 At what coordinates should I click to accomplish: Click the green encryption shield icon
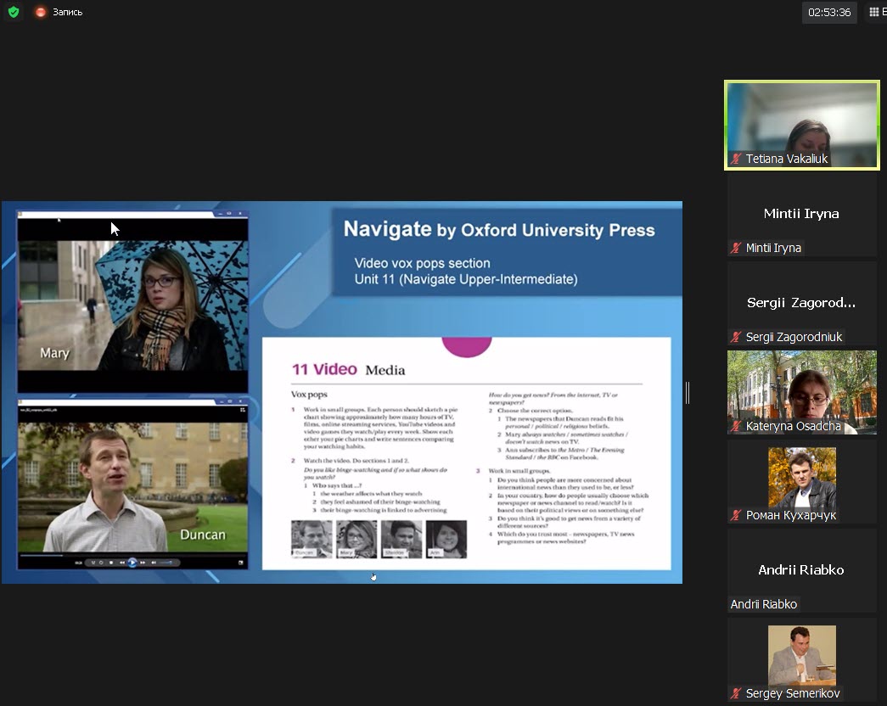click(x=12, y=12)
